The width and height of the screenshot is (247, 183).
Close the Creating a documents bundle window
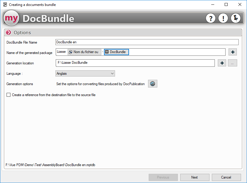coord(240,4)
